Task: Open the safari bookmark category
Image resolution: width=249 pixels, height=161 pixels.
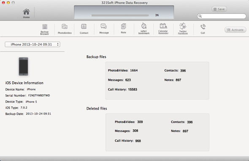Action: [144, 29]
